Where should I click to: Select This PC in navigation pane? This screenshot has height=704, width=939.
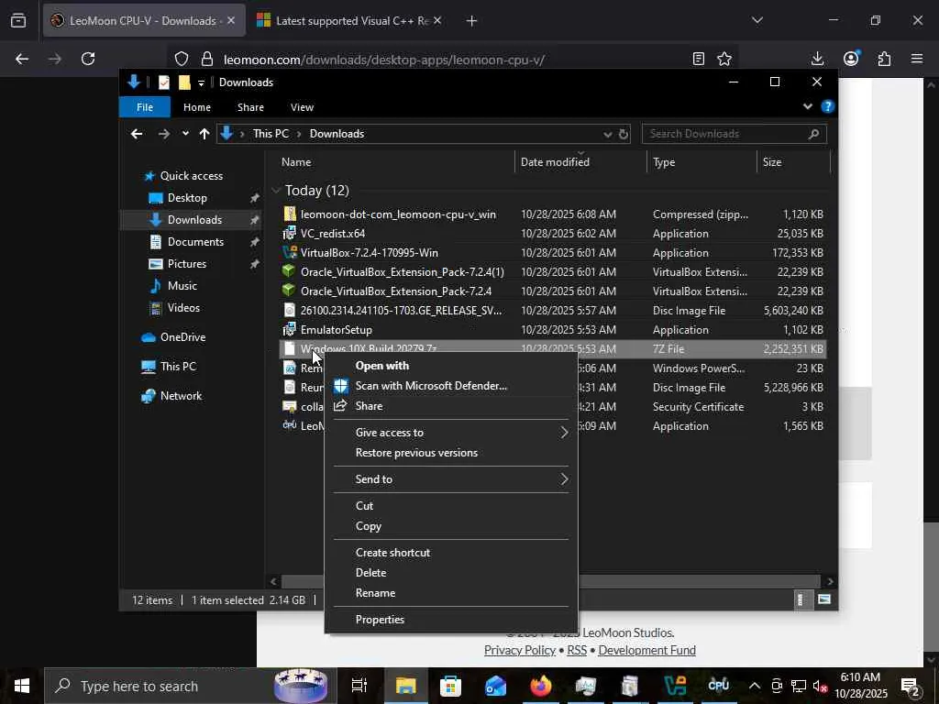coord(178,367)
